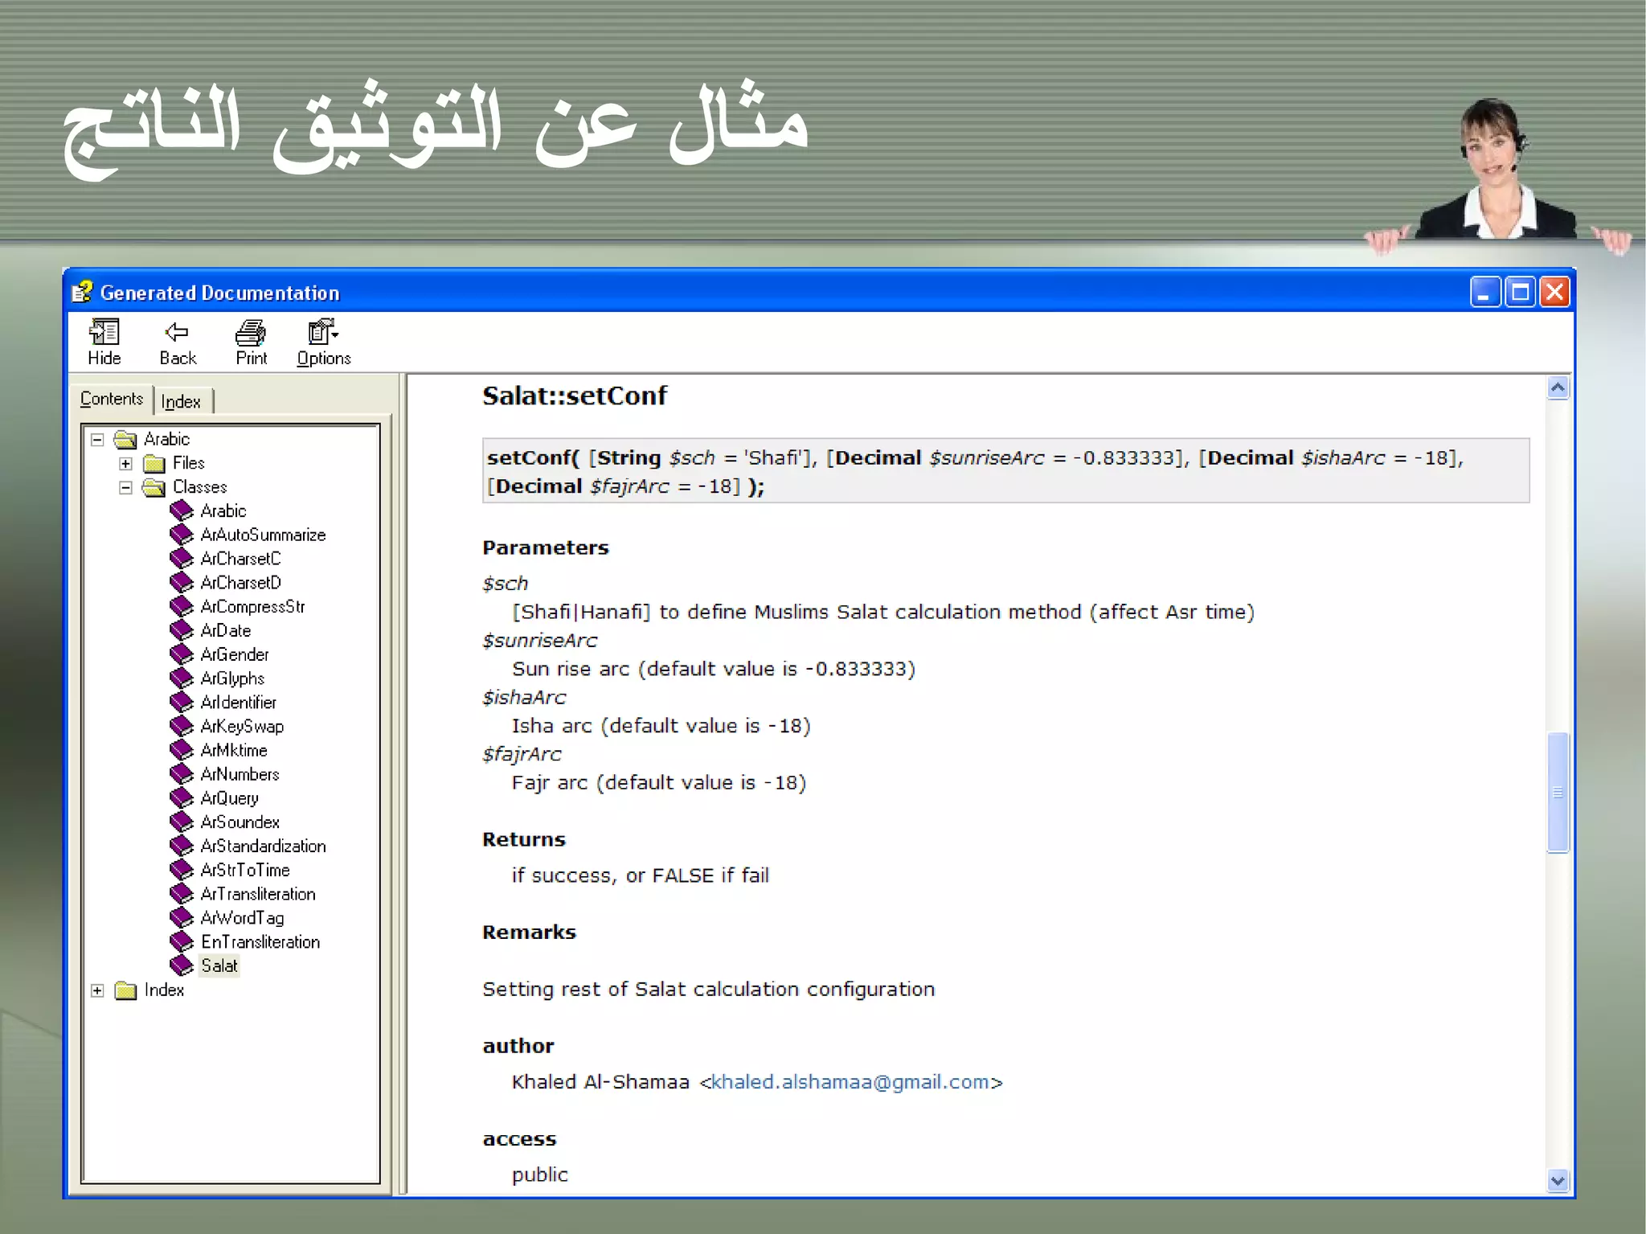Select the Salat class in the tree
1646x1234 pixels.
[219, 965]
